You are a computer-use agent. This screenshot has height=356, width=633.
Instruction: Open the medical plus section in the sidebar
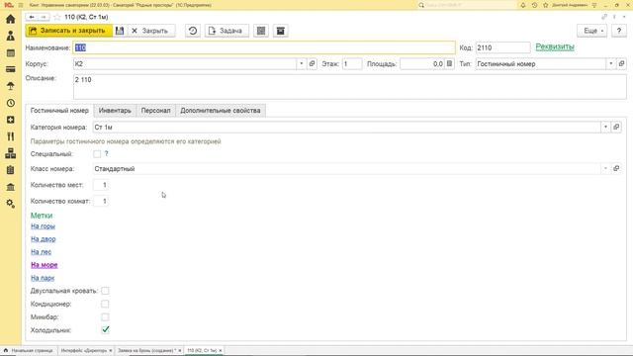[11, 120]
